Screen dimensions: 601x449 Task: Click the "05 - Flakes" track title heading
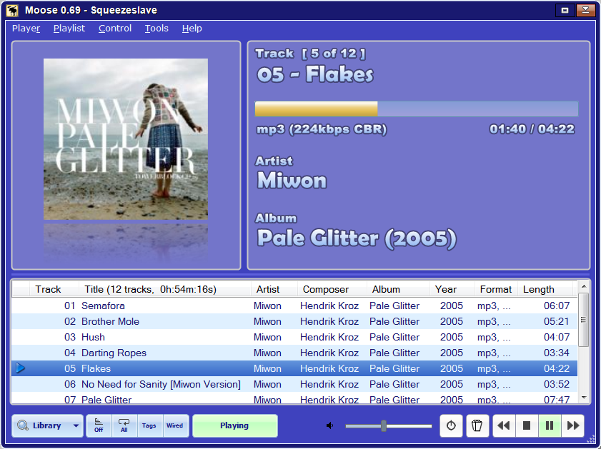(314, 74)
